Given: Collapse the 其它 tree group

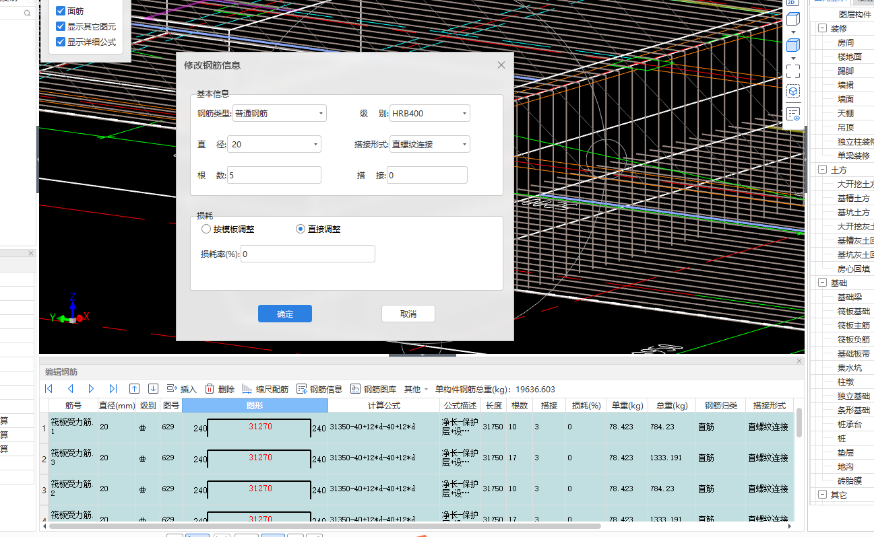Looking at the screenshot, I should tap(822, 495).
